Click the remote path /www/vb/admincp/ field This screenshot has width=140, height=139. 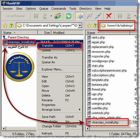point(117,26)
